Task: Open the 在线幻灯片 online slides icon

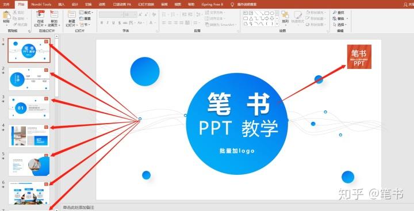Action: (x=40, y=14)
